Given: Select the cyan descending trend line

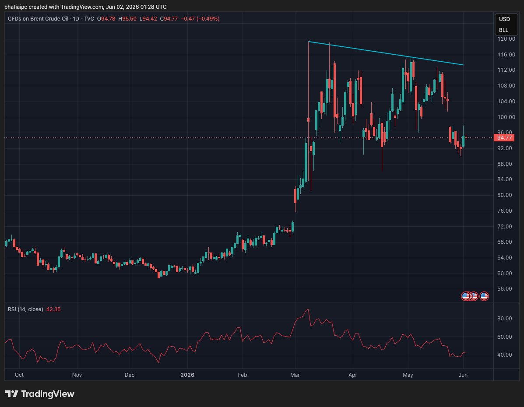Looking at the screenshot, I should [x=385, y=53].
